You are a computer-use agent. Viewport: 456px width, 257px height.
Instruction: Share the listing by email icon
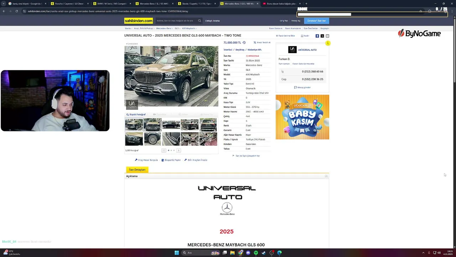tap(327, 36)
